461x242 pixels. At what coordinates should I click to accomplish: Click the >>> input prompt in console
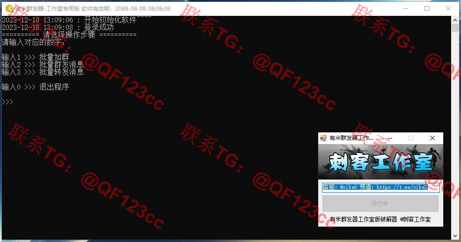7,102
